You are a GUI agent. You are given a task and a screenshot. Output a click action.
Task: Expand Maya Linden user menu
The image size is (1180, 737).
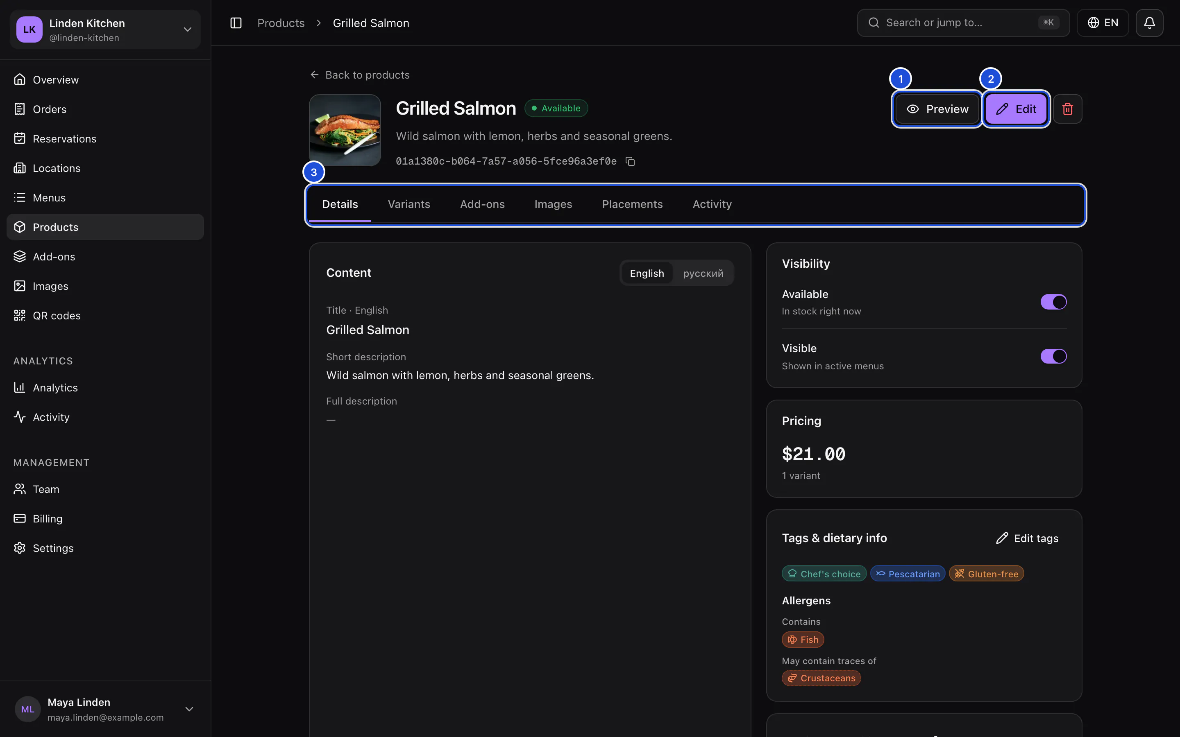[x=105, y=709]
